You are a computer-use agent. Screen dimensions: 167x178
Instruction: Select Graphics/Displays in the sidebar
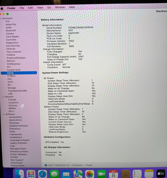[x=16, y=58]
